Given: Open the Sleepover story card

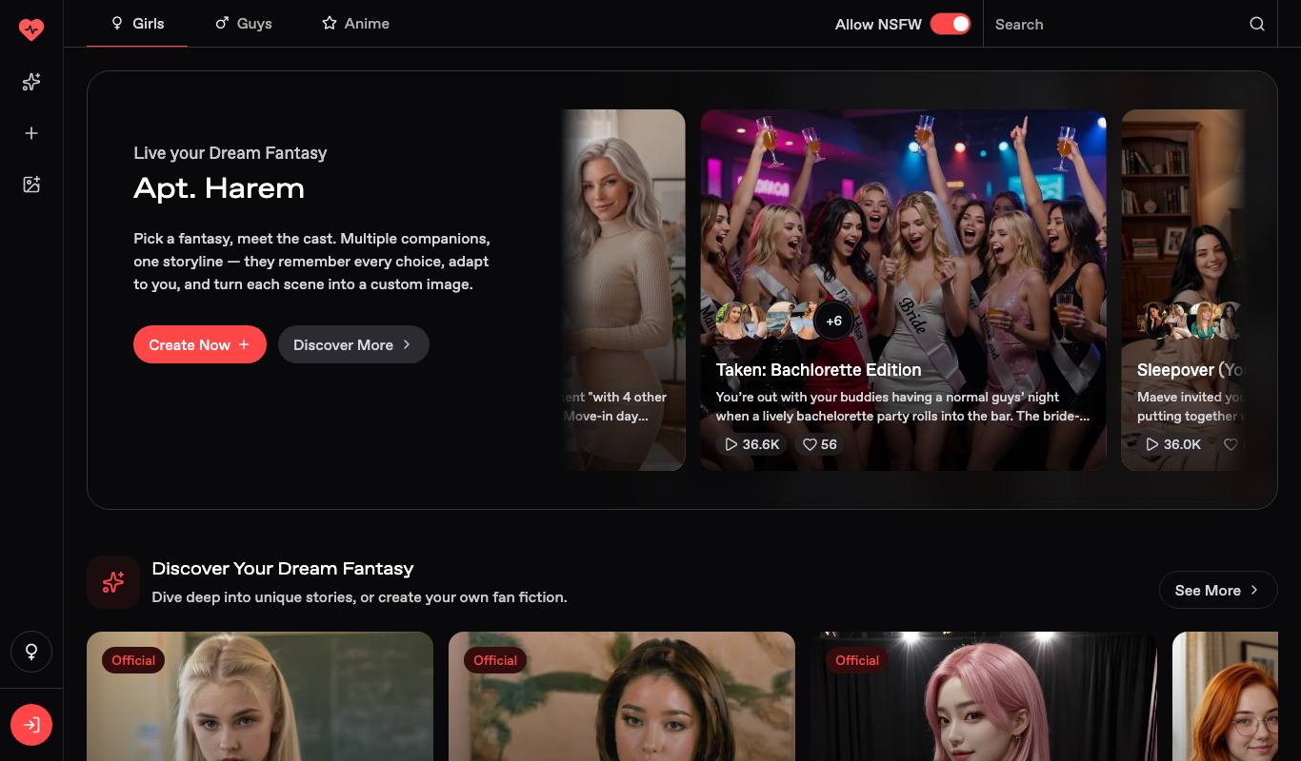Looking at the screenshot, I should point(1183,290).
